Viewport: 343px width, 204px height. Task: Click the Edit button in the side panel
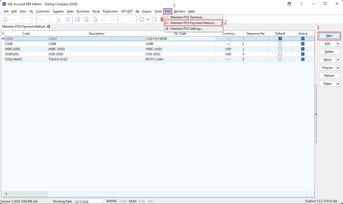[x=328, y=44]
